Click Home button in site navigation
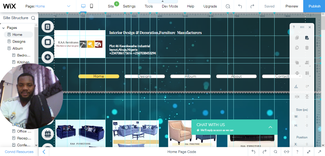325x156 pixels. pyautogui.click(x=99, y=76)
